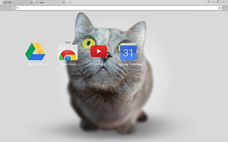Open the Chrome Web Store app icon
The image size is (228, 142).
coord(68,51)
